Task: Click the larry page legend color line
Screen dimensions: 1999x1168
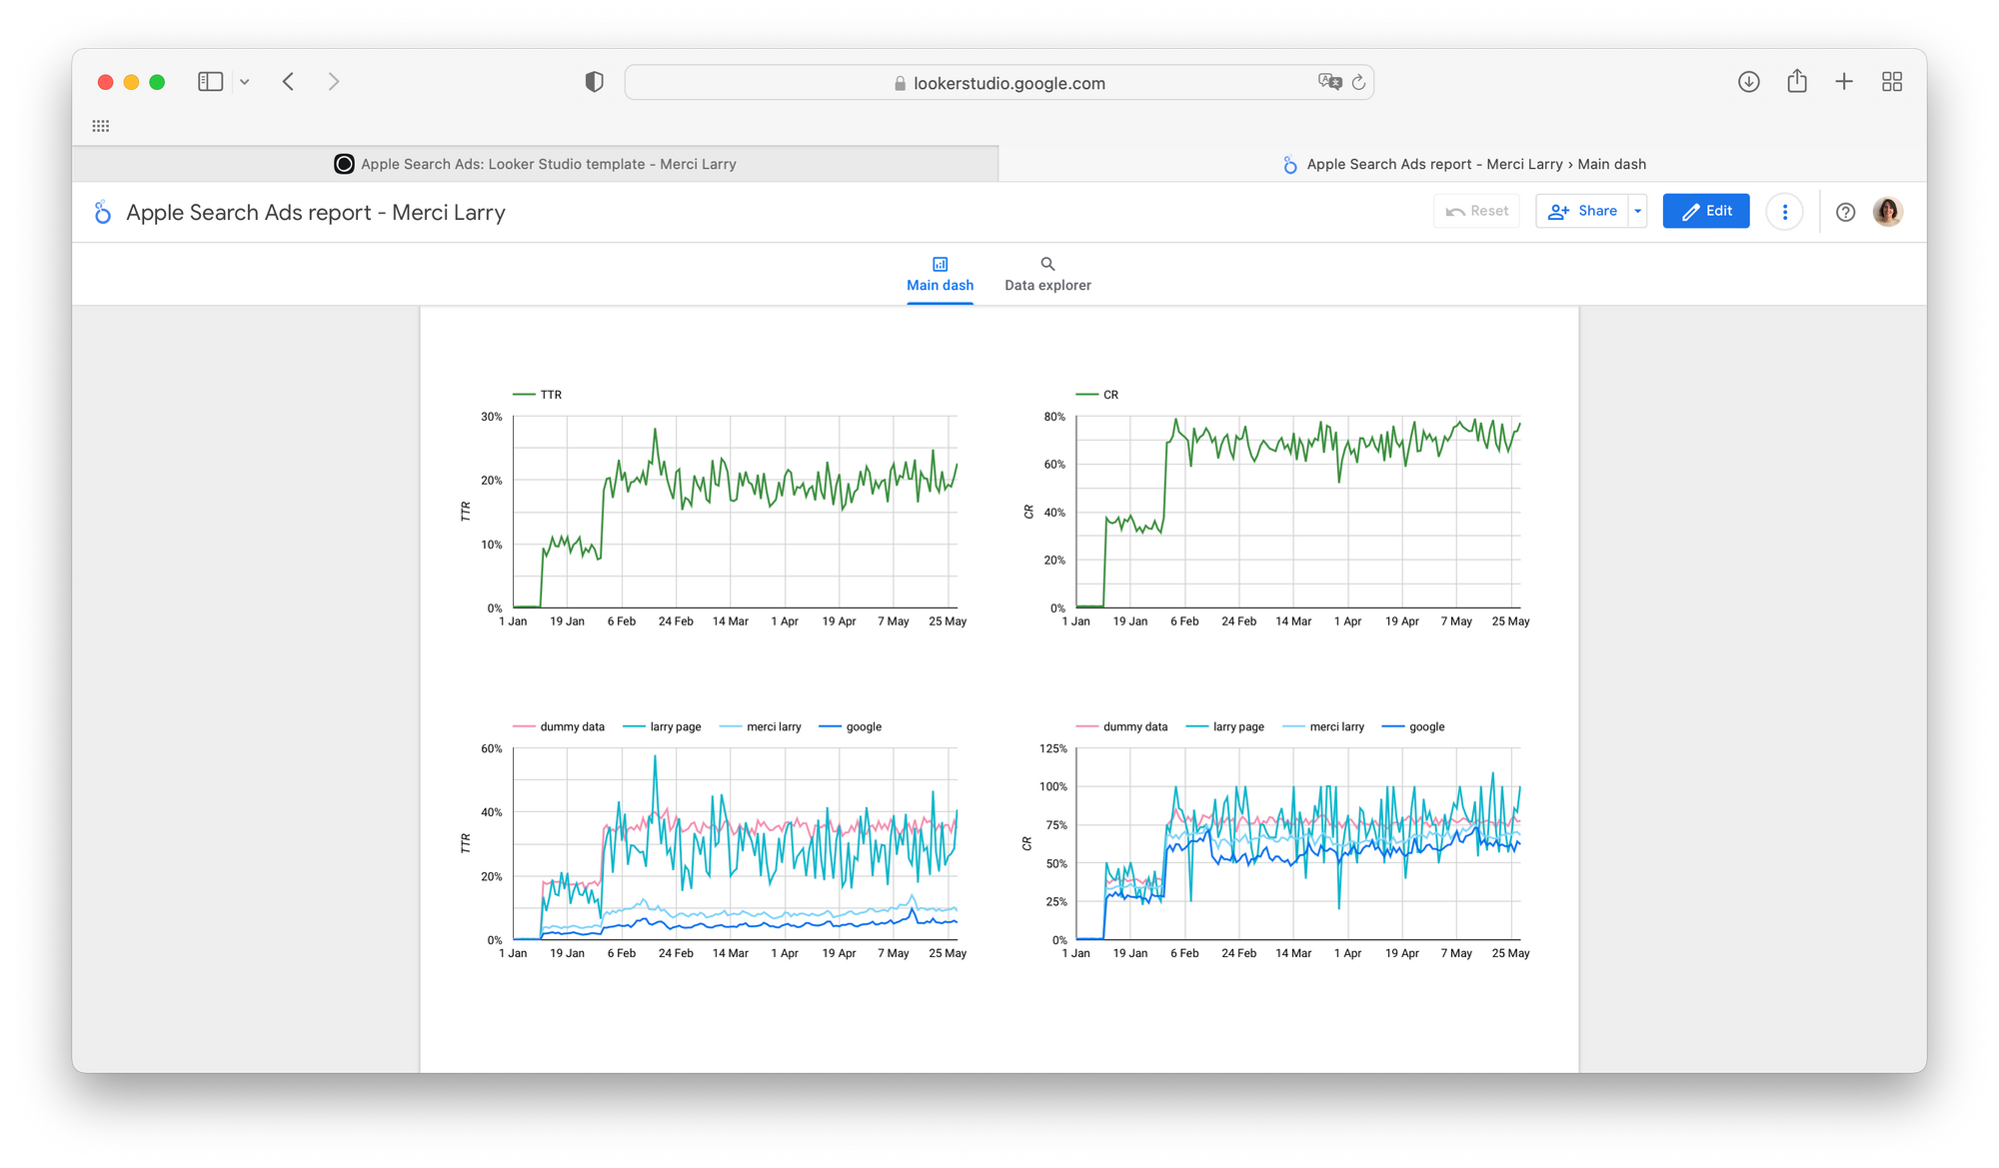Action: [x=634, y=727]
